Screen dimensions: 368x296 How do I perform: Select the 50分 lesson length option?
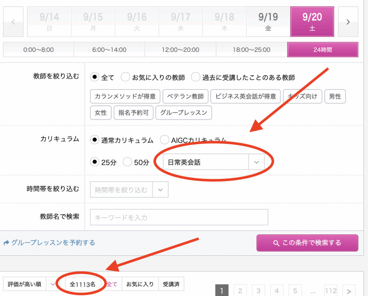(x=128, y=162)
